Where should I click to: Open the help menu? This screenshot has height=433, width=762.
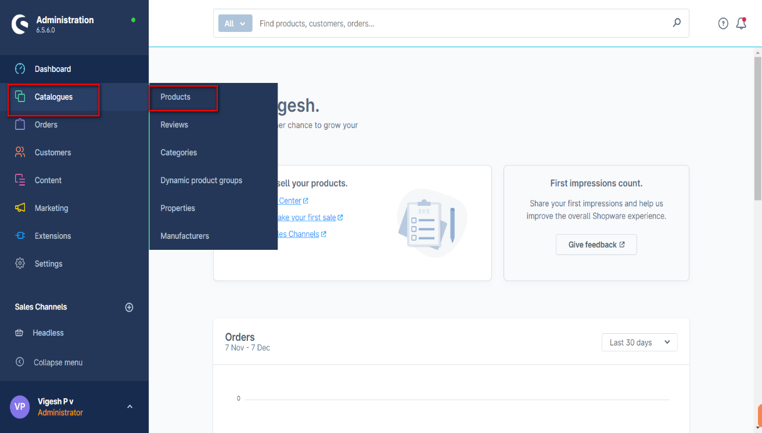click(x=723, y=23)
